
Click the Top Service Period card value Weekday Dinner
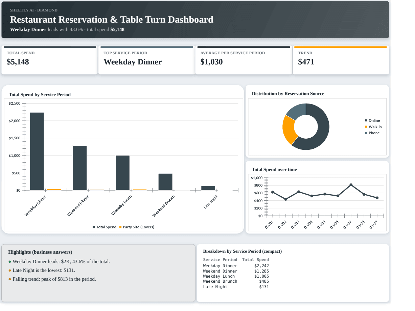[x=133, y=62]
